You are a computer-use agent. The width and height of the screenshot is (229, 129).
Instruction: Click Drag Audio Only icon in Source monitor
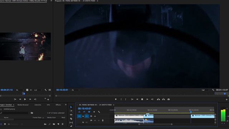[x=31, y=90]
